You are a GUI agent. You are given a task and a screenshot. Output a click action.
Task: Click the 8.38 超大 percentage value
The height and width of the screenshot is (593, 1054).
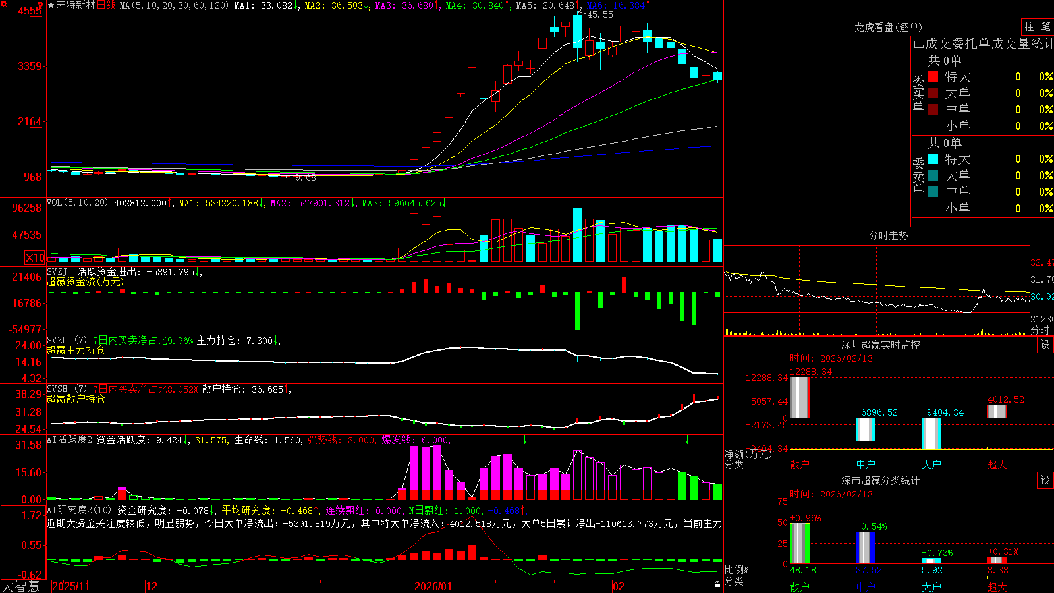[x=998, y=570]
